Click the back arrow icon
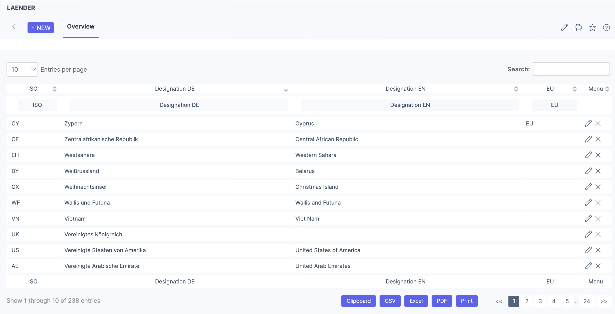This screenshot has height=314, width=615. [x=14, y=27]
